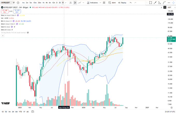Set the date range to 5D
176x113 pixels.
coord(6,112)
